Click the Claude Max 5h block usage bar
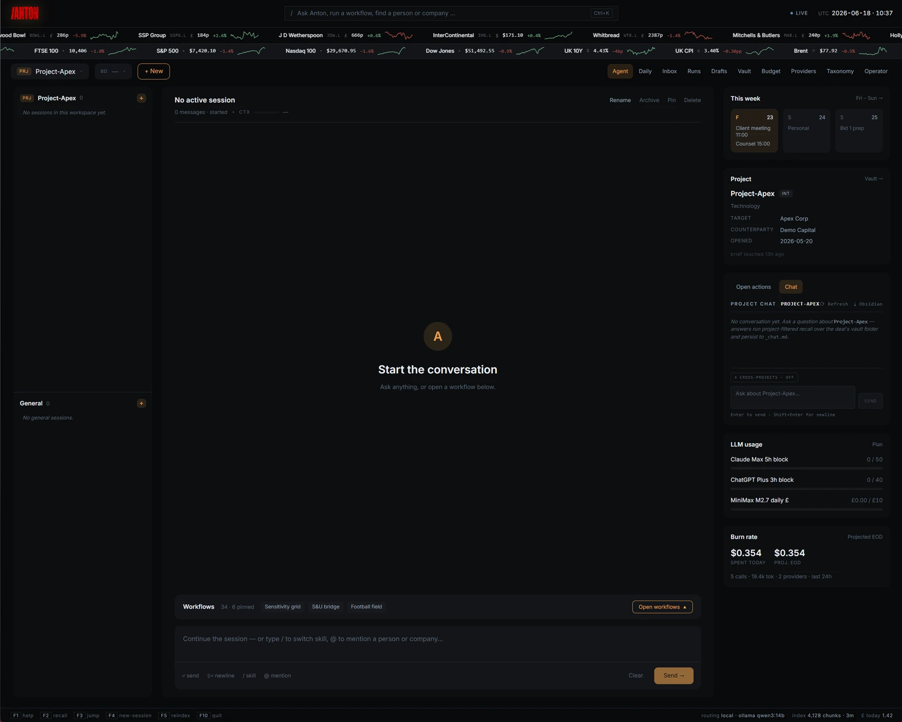This screenshot has width=902, height=722. 807,468
